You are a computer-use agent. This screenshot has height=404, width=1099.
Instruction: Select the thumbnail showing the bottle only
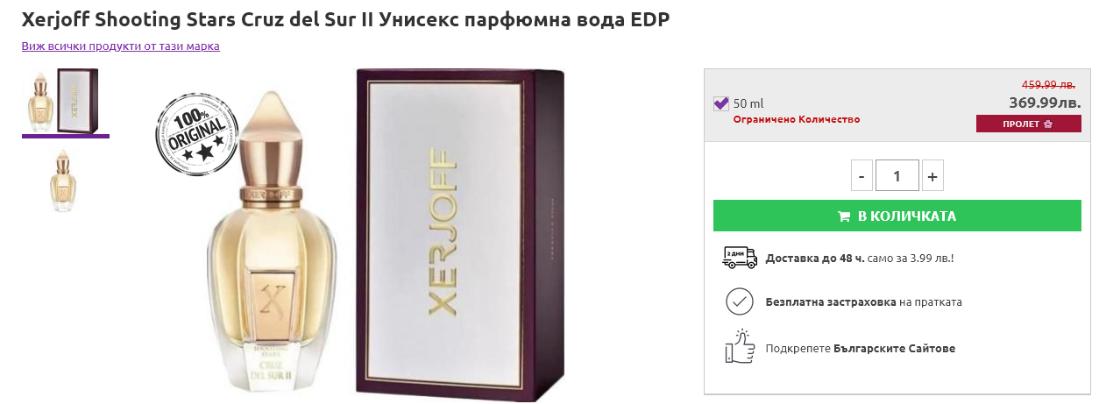[x=63, y=180]
